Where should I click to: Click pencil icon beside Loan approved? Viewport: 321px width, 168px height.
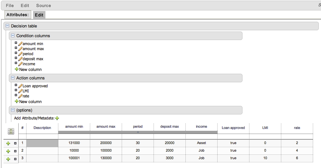[20, 86]
